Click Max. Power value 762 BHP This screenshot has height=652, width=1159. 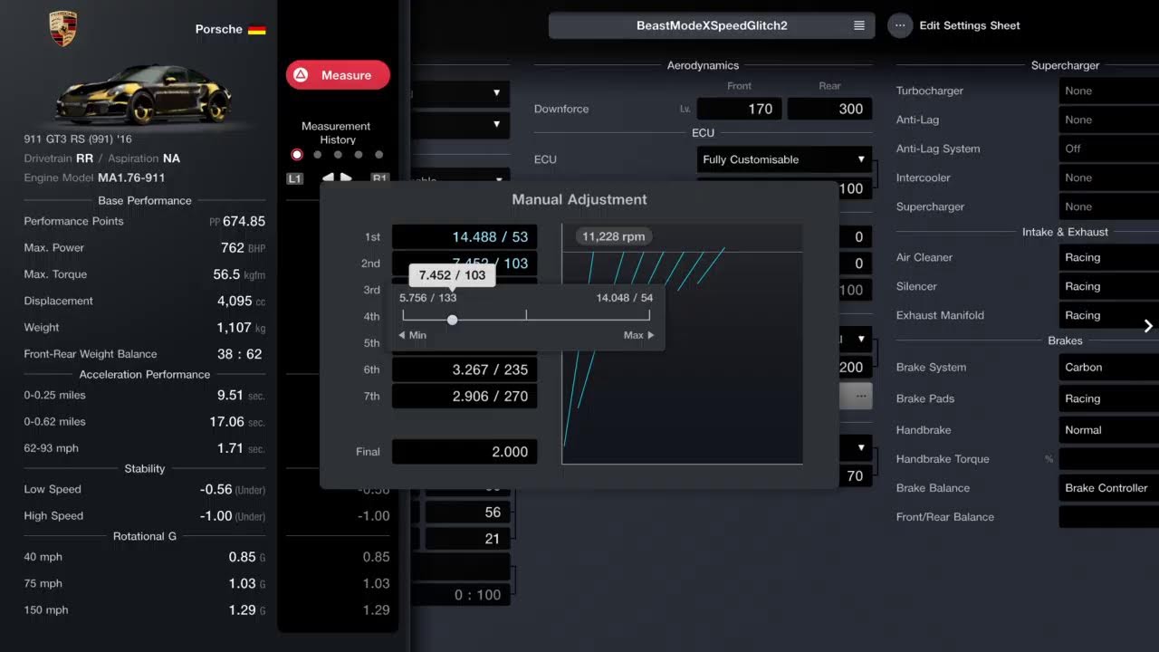click(243, 247)
